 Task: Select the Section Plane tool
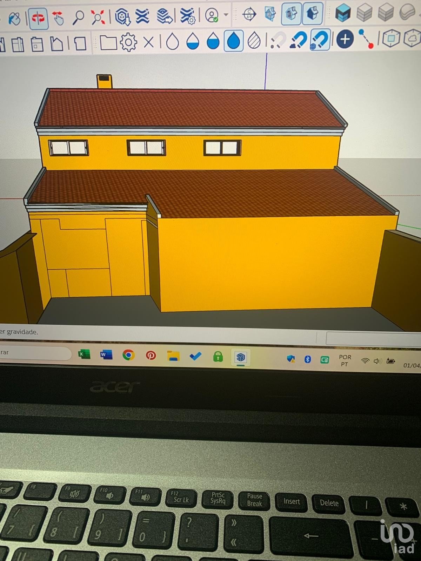tap(249, 14)
